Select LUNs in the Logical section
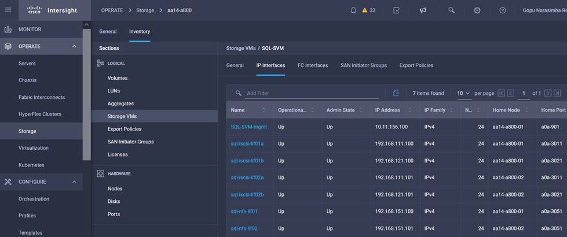Viewport: 567px width, 237px height. click(x=114, y=91)
